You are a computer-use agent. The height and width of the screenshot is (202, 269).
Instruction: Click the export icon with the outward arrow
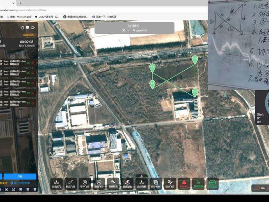click(x=13, y=189)
